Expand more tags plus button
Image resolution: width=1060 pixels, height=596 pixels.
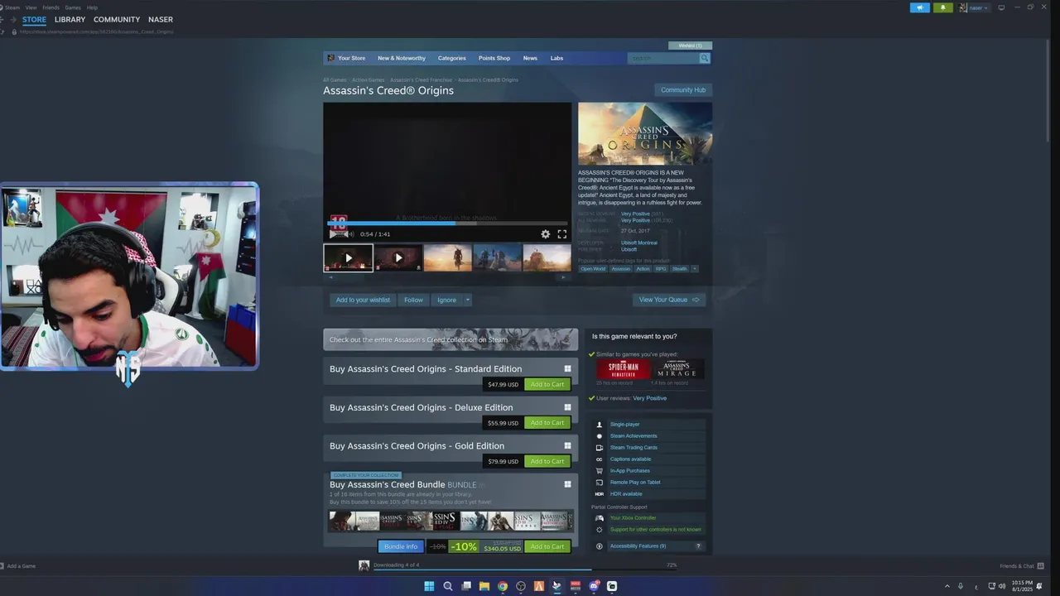coord(695,269)
